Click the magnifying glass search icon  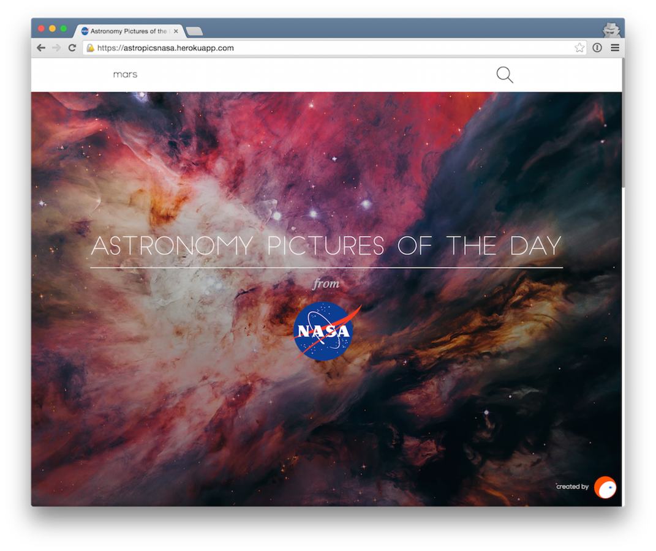[505, 75]
